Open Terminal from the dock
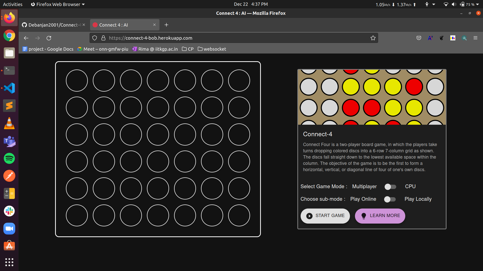This screenshot has width=483, height=271. (9, 71)
